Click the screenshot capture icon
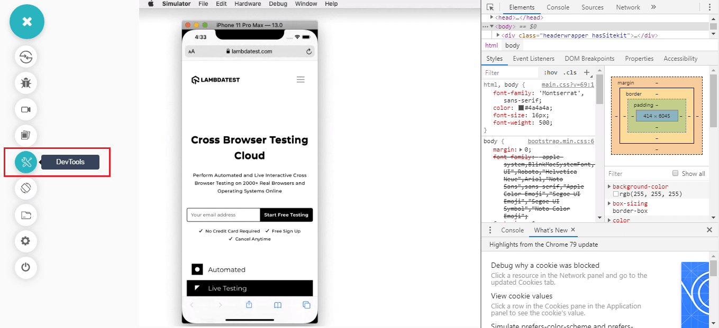Screen dimensions: 719x328 [x=26, y=136]
